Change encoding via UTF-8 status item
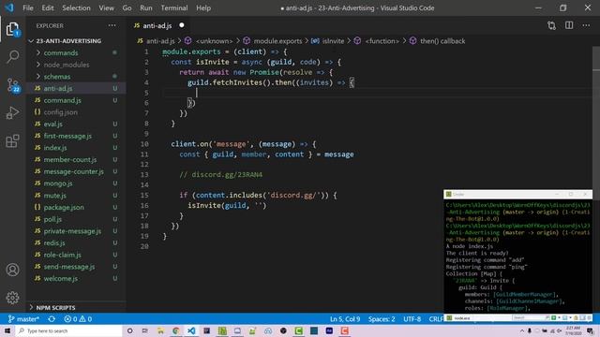 pyautogui.click(x=412, y=318)
